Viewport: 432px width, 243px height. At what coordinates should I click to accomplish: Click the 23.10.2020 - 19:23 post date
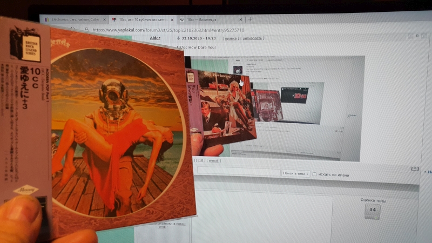[199, 38]
